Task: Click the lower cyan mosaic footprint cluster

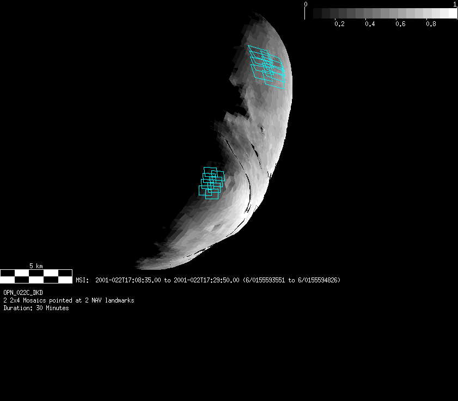Action: click(211, 183)
